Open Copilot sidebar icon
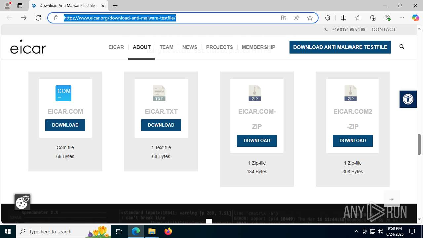The width and height of the screenshot is (423, 238). [x=415, y=18]
